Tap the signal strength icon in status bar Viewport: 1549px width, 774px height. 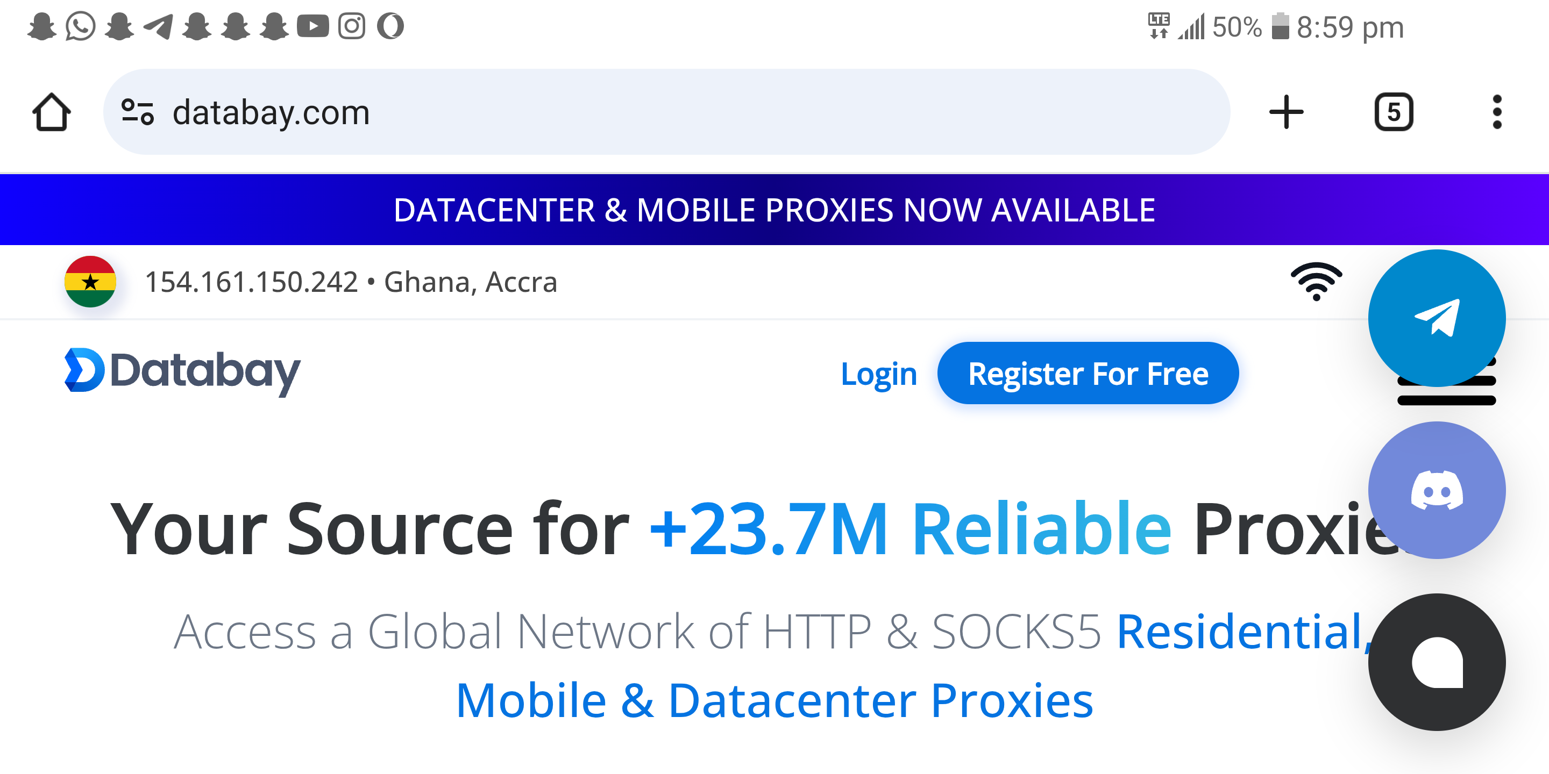1191,26
